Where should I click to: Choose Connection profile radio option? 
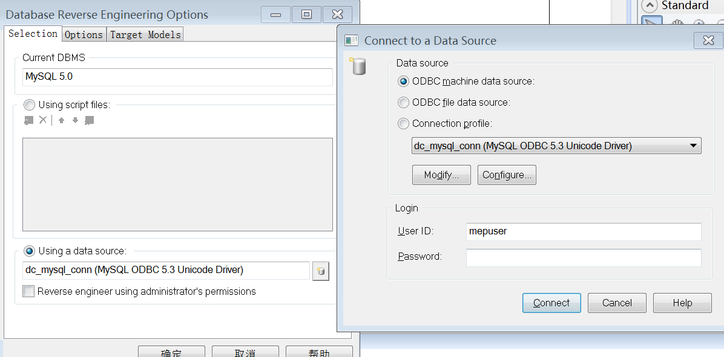coord(404,123)
